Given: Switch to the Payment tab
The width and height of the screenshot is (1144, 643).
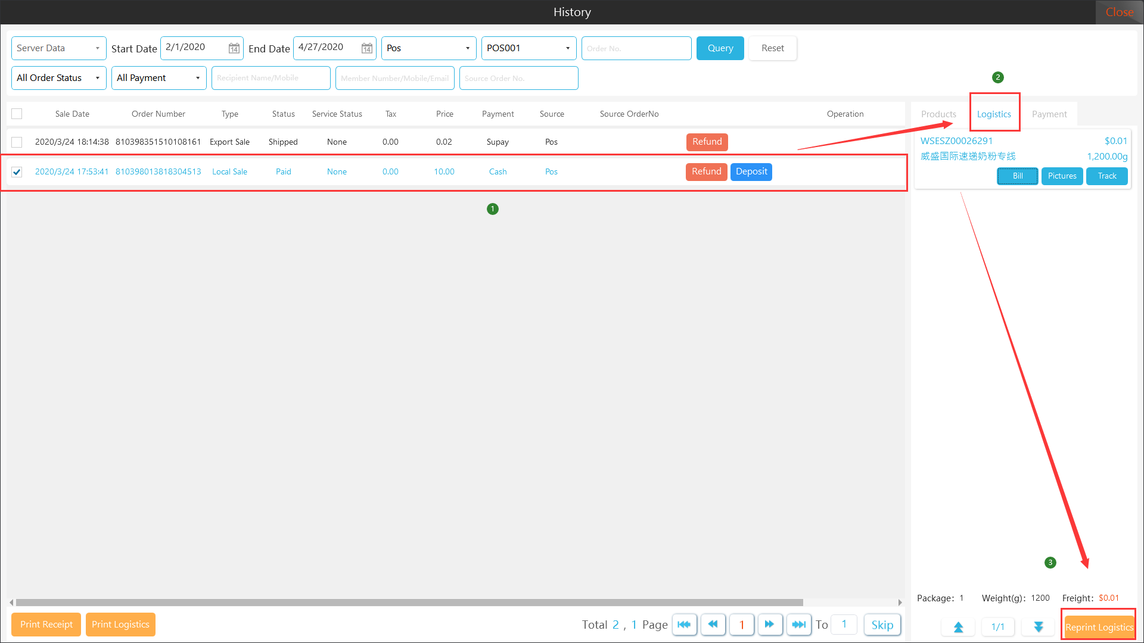Looking at the screenshot, I should (x=1049, y=114).
